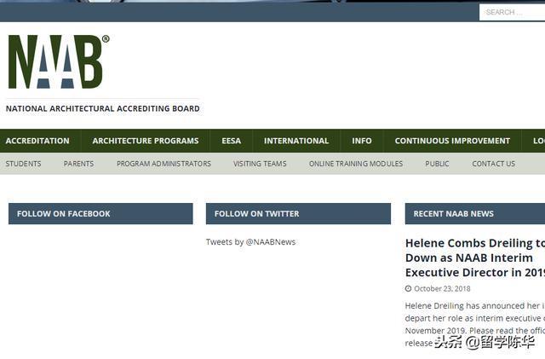Go to the Students page
Image resolution: width=545 pixels, height=359 pixels.
23,164
